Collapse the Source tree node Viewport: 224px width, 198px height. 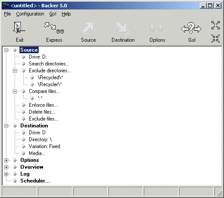[6, 50]
